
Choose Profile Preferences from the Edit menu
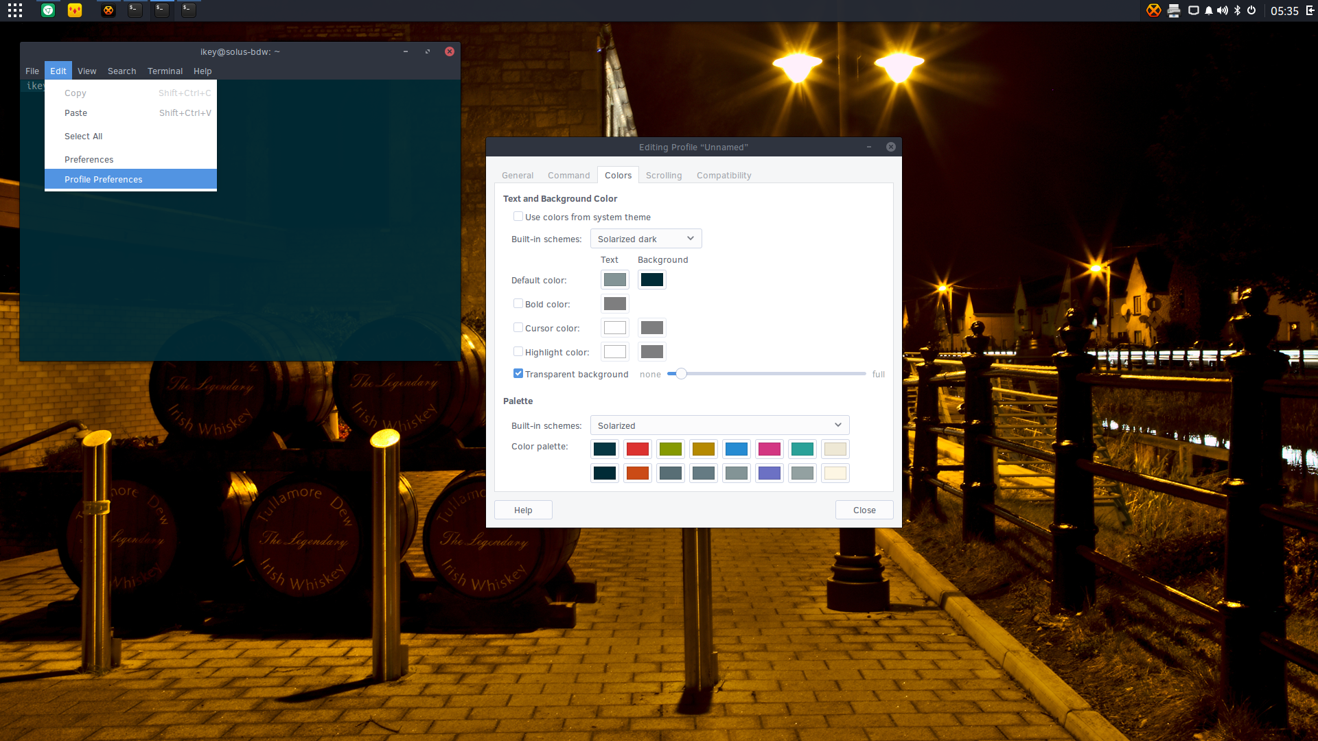tap(130, 180)
